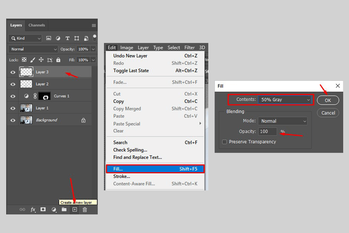349x233 pixels.
Task: Switch to the Channels tab
Action: 37,25
